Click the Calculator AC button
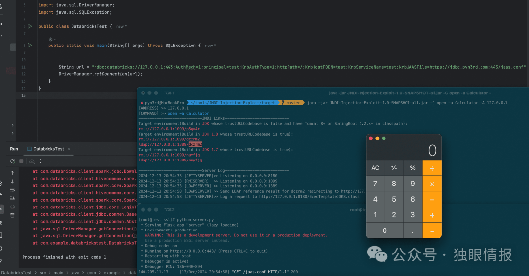This screenshot has width=529, height=276. 375,168
